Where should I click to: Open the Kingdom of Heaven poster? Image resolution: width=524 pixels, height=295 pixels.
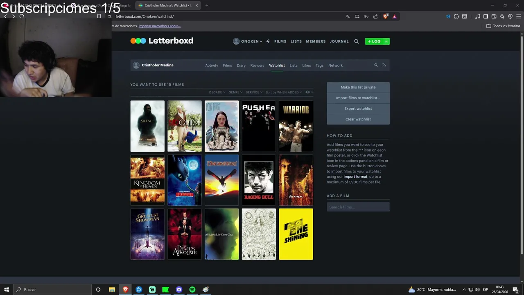point(147,180)
